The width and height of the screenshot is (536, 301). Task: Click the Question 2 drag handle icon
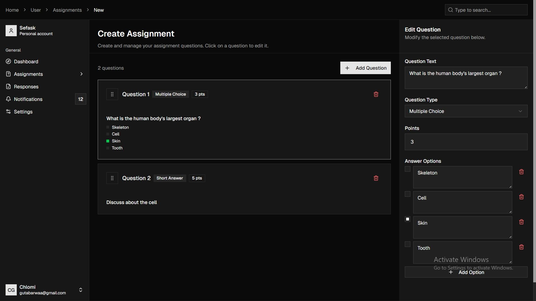pos(112,178)
